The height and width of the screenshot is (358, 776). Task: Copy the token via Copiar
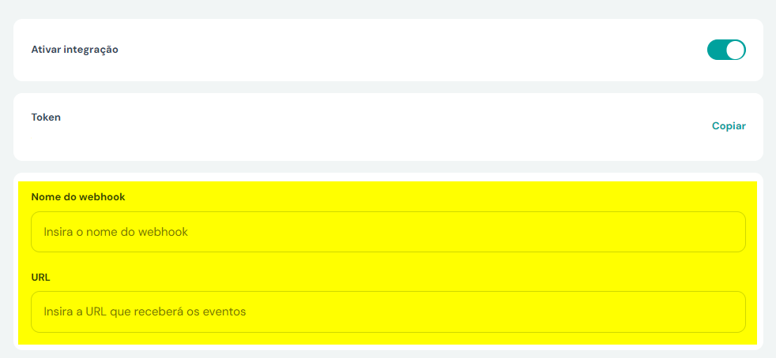(729, 126)
